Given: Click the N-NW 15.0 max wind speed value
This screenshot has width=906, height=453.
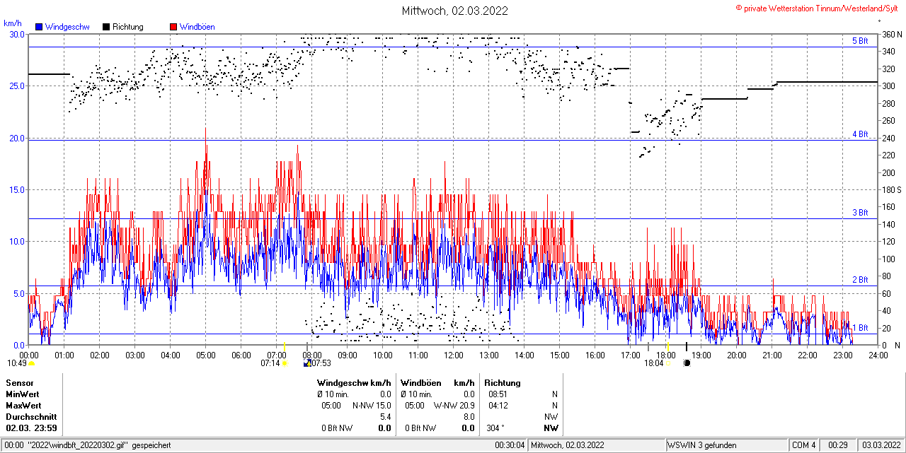Looking at the screenshot, I should [372, 406].
